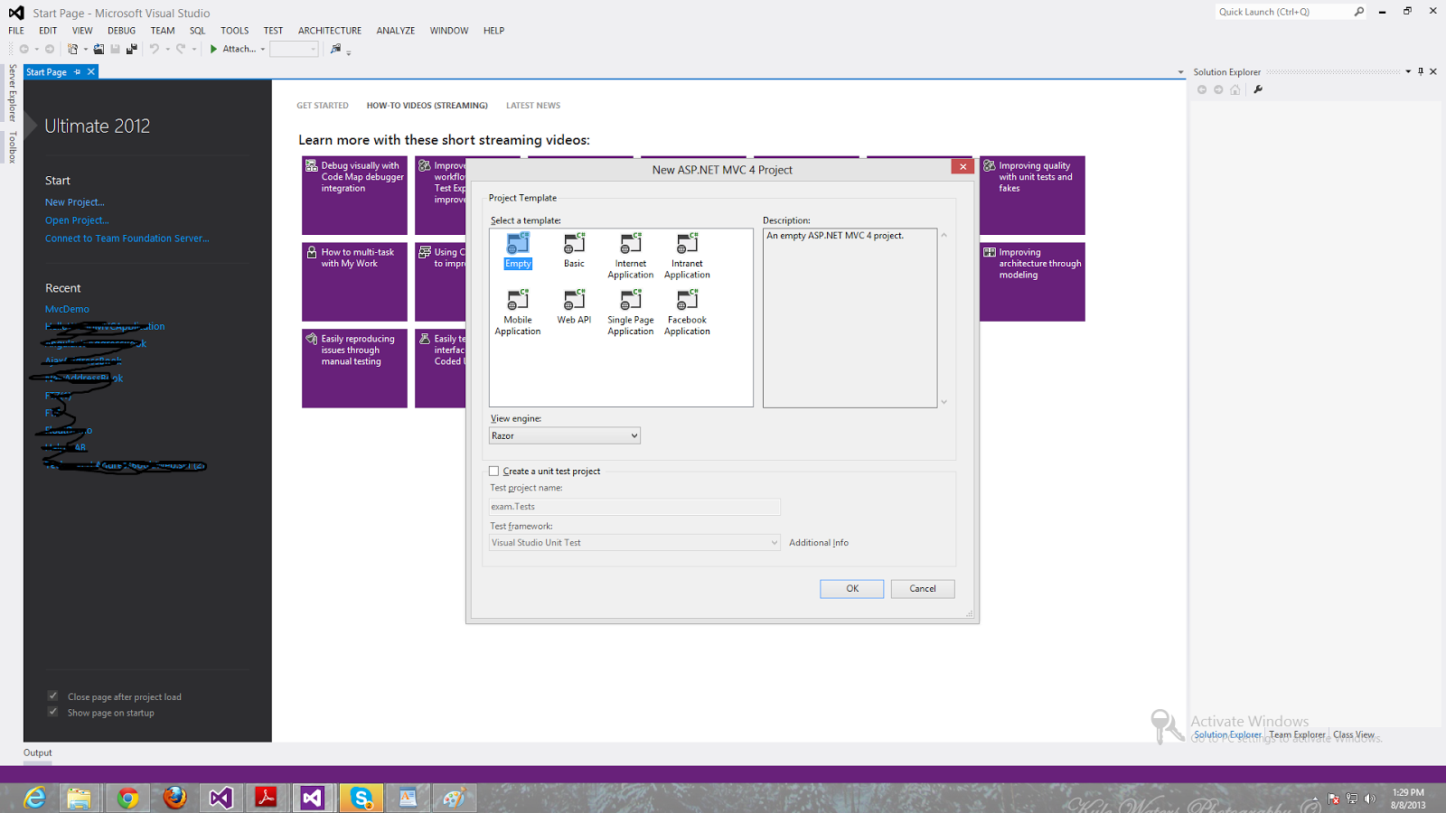The height and width of the screenshot is (813, 1446).
Task: Click the Open File toolbar icon
Action: 99,49
